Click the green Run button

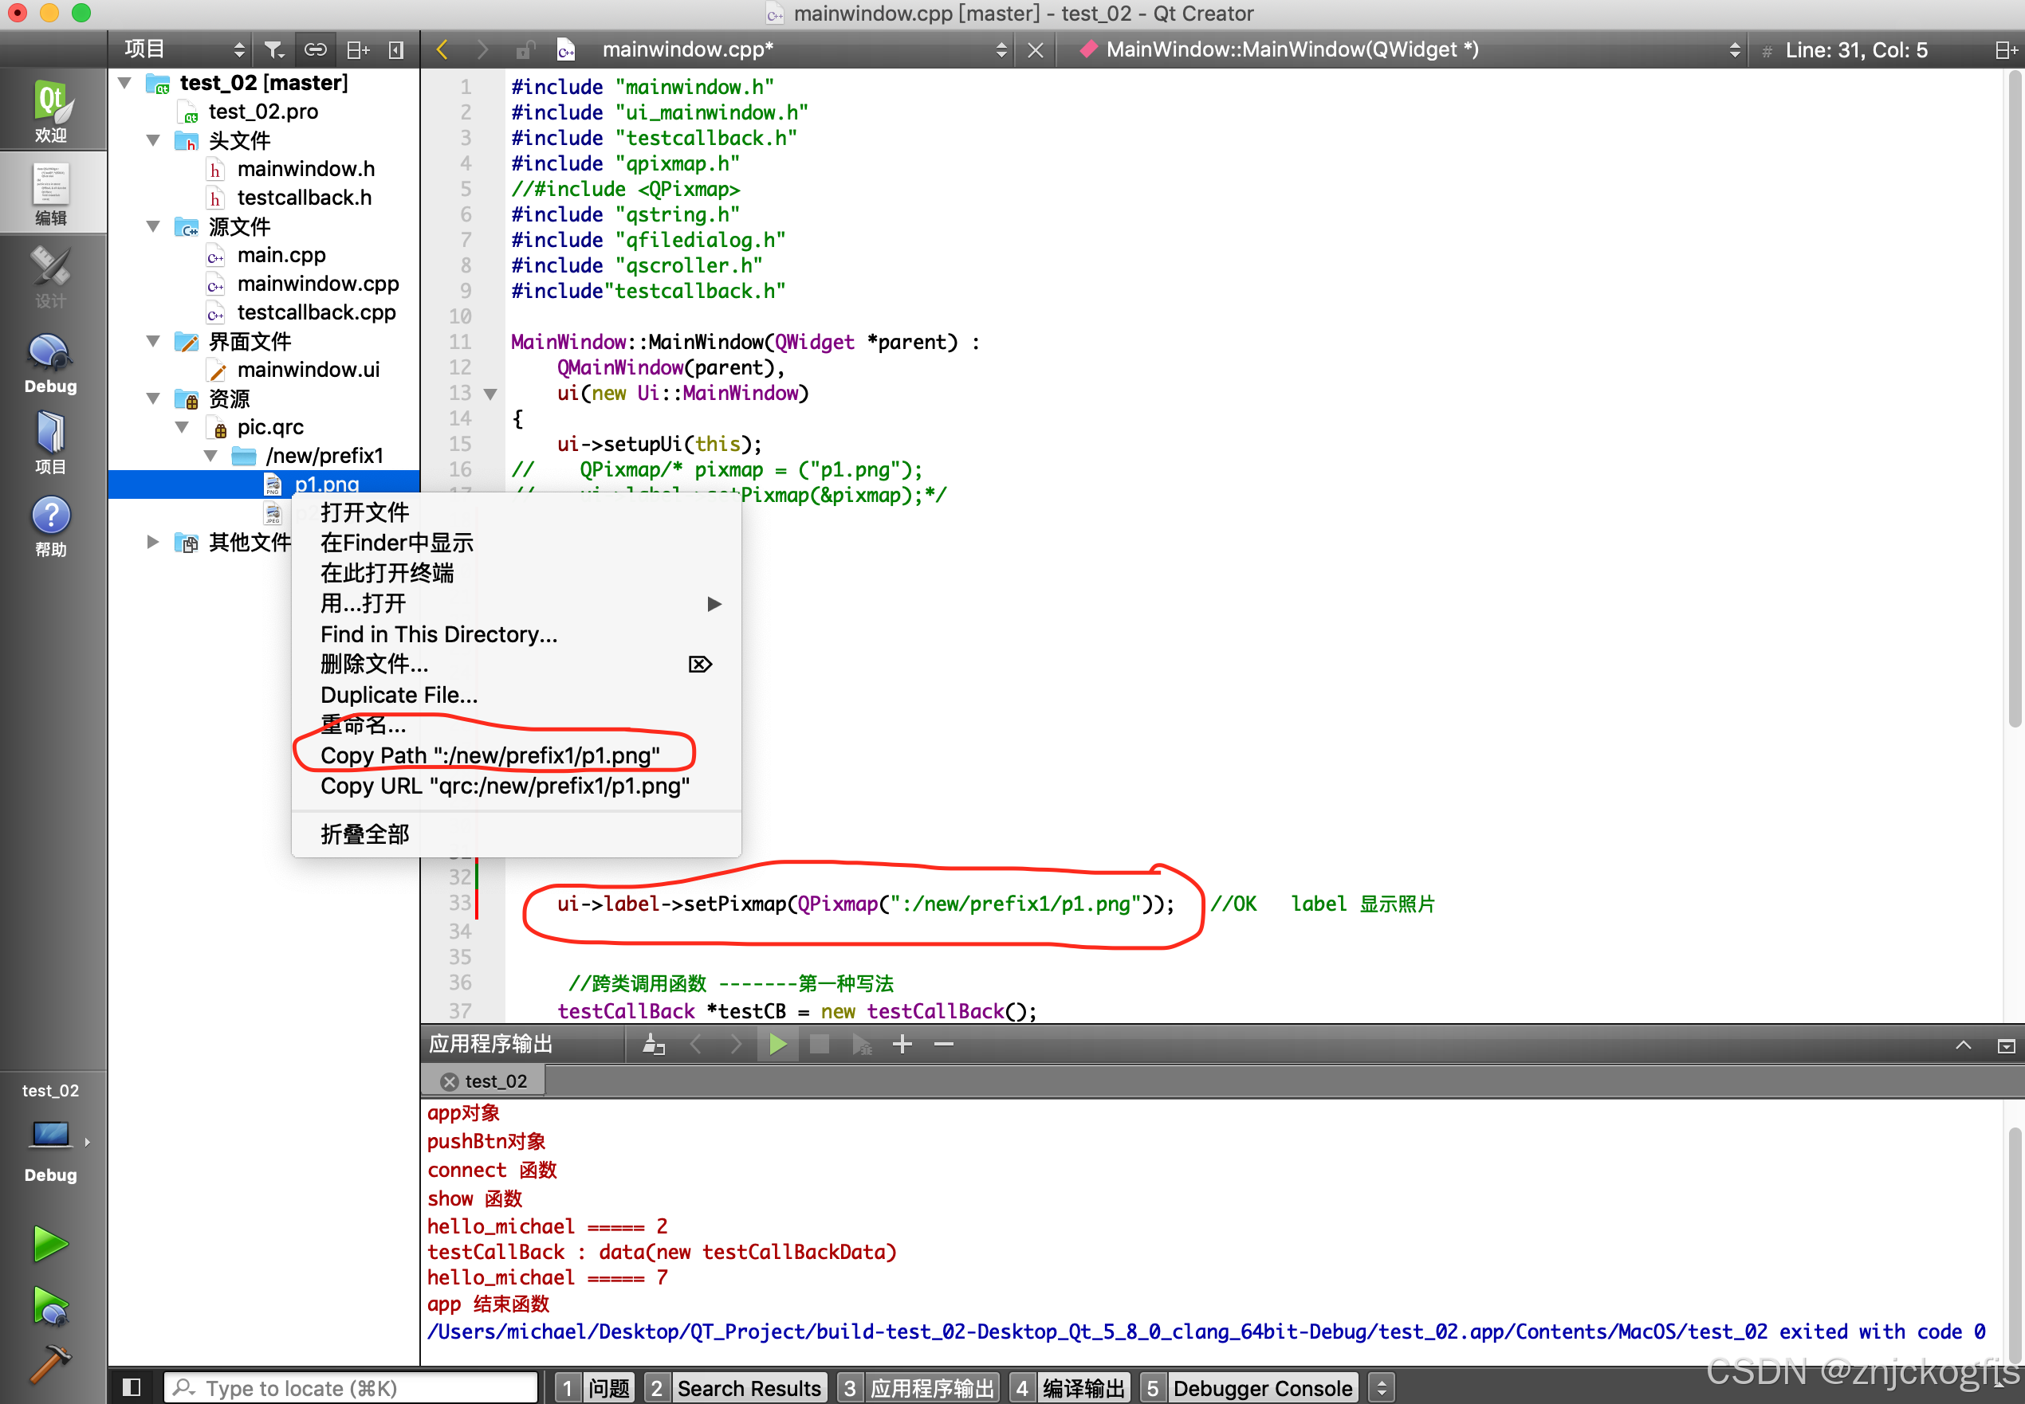(x=51, y=1244)
